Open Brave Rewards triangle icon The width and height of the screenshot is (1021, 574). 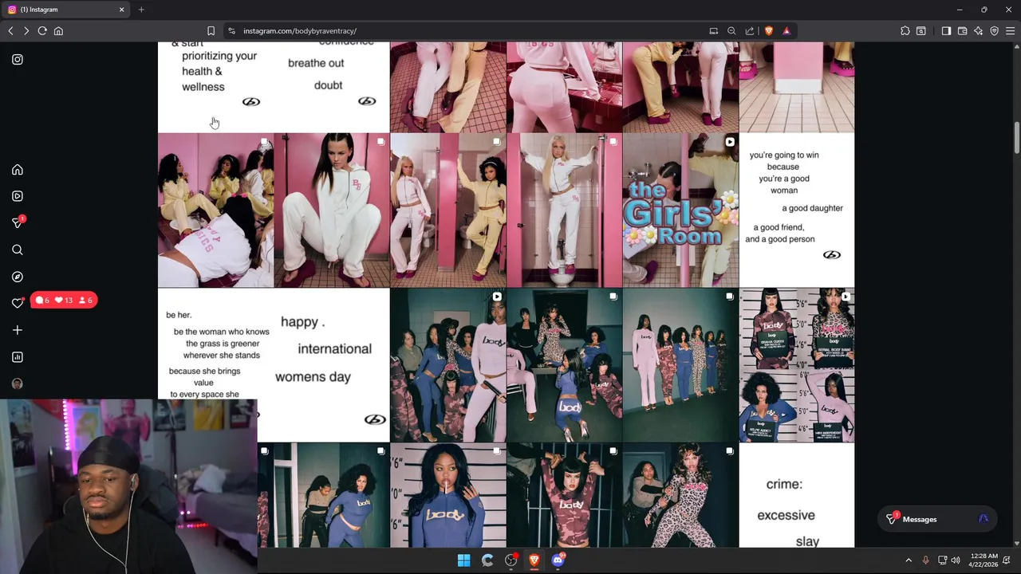coord(786,31)
